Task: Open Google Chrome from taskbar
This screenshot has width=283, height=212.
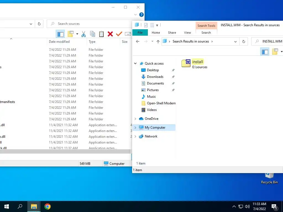Action: 48,206
